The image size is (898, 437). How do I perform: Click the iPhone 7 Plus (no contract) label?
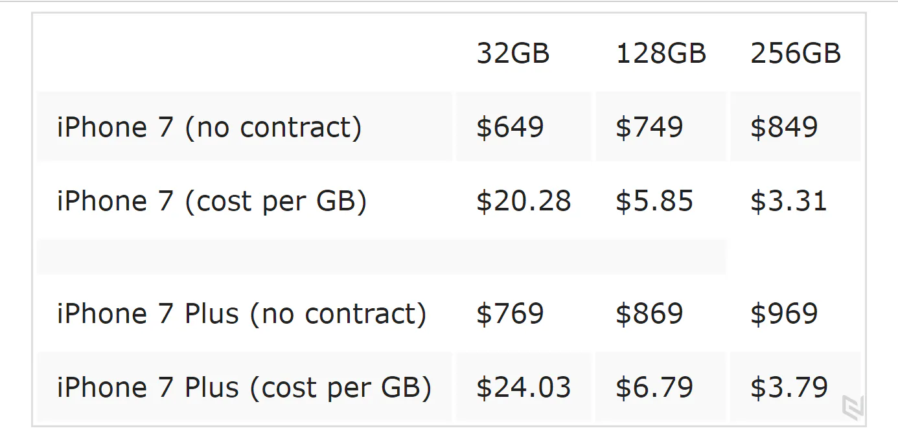pos(242,313)
